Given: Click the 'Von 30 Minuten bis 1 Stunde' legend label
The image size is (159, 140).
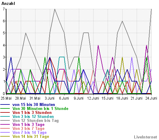Looking at the screenshot, I should pos(40,108).
